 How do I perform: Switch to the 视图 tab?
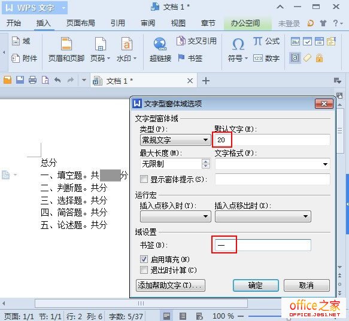click(178, 23)
